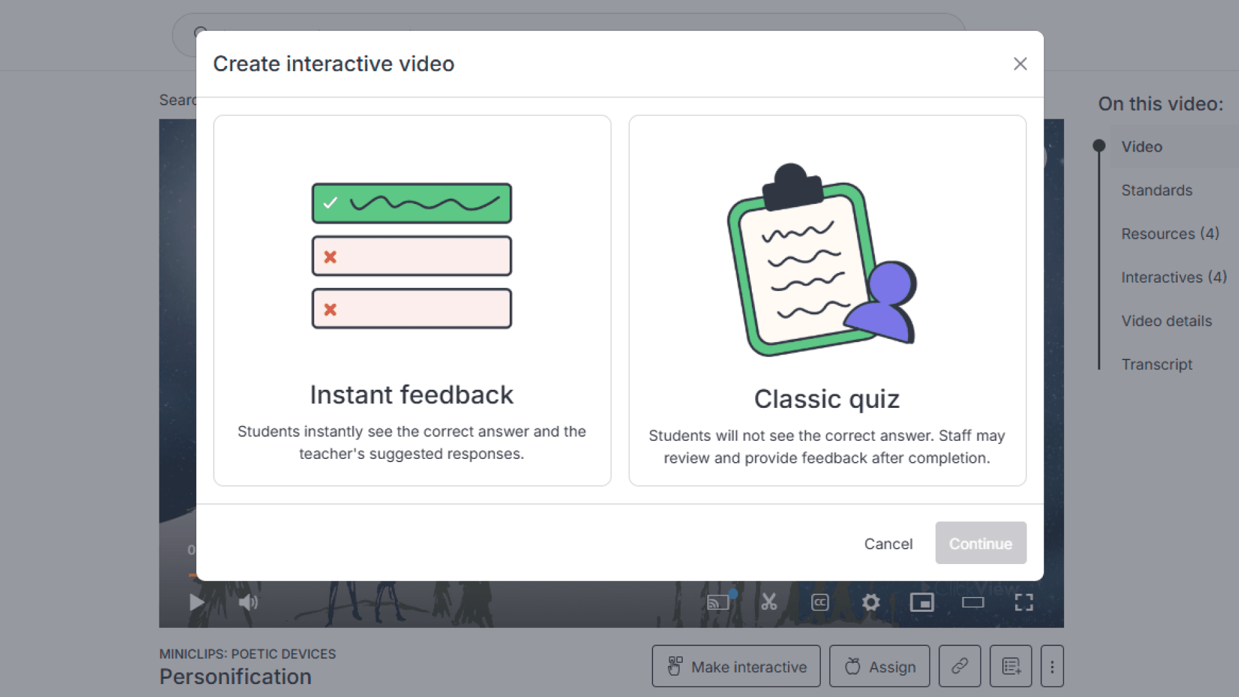Toggle closed captions CC icon
Screen dimensions: 1239x697
[820, 603]
